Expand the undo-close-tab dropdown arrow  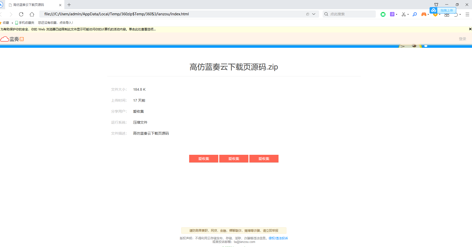(x=460, y=15)
